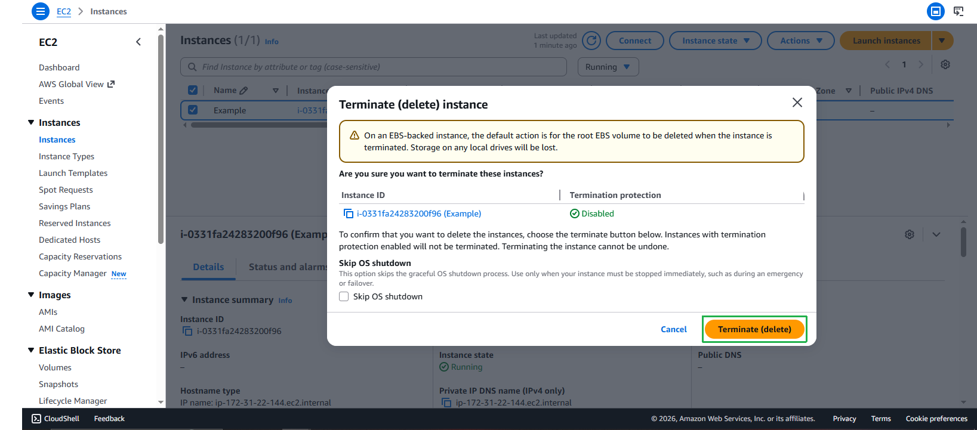
Task: Open the terminal console icon in top-right header
Action: pos(958,11)
